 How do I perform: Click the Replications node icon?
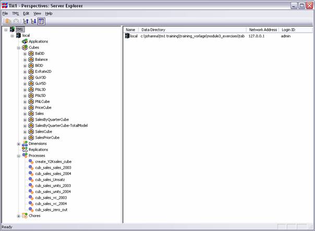click(x=25, y=149)
